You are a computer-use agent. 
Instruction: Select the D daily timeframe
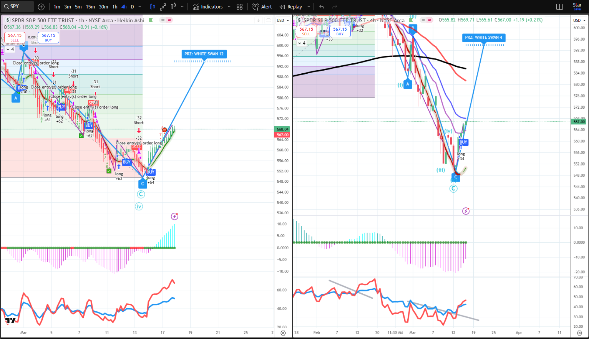pos(133,7)
